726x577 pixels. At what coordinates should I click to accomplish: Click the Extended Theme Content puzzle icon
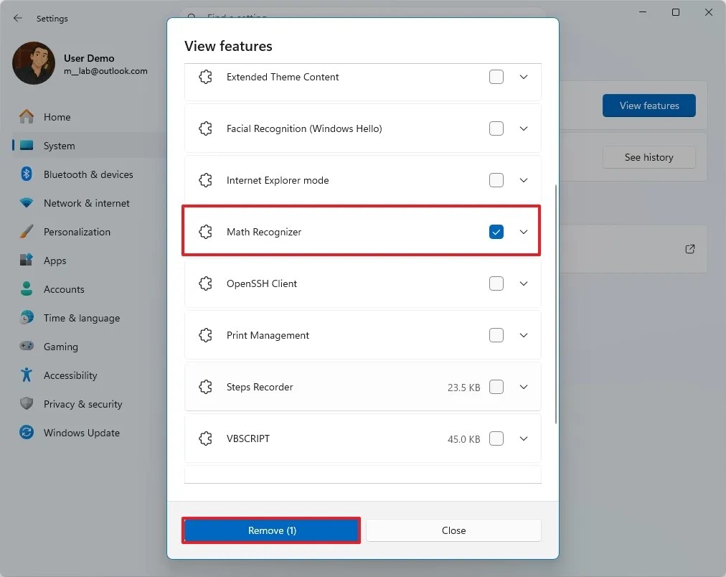point(206,77)
